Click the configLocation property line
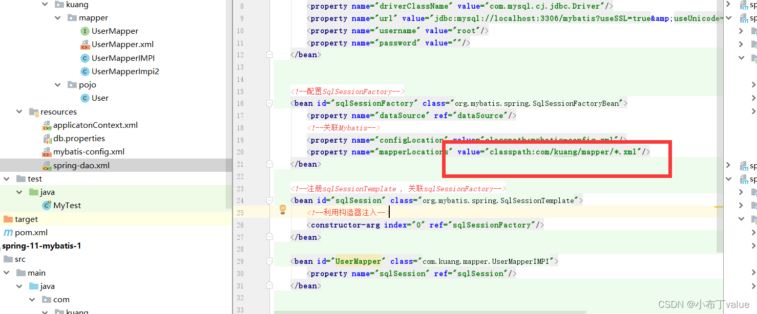Image resolution: width=757 pixels, height=314 pixels. [467, 140]
